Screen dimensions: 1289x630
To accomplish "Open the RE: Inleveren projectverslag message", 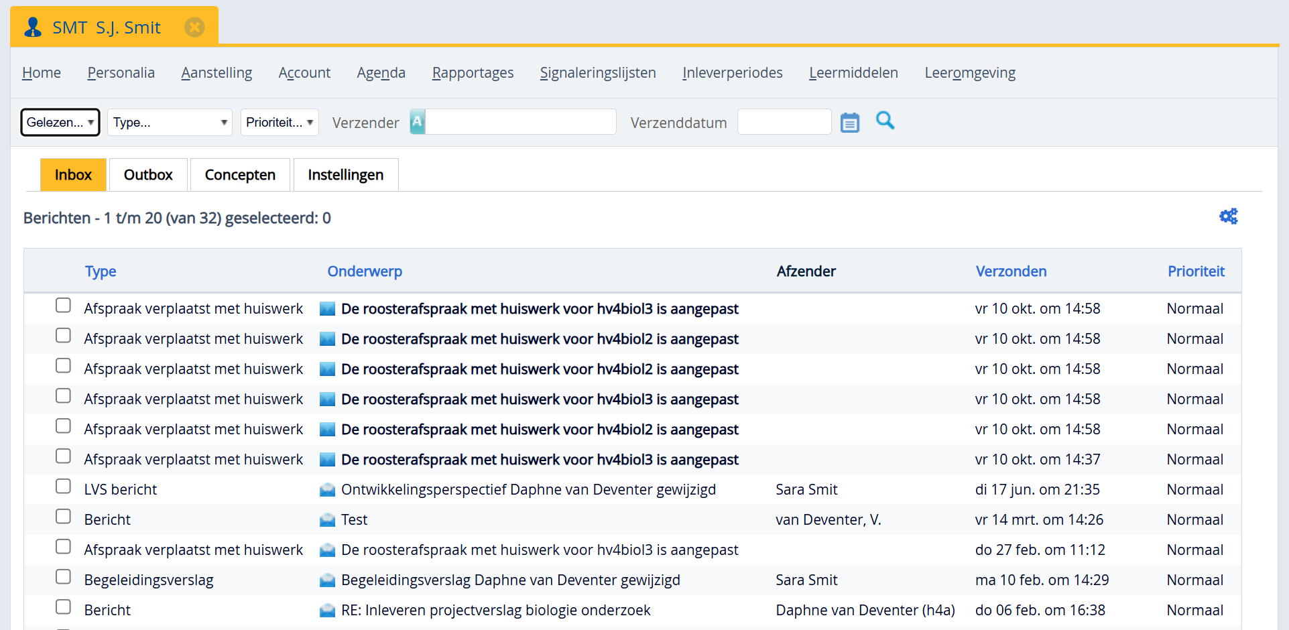I will click(495, 611).
